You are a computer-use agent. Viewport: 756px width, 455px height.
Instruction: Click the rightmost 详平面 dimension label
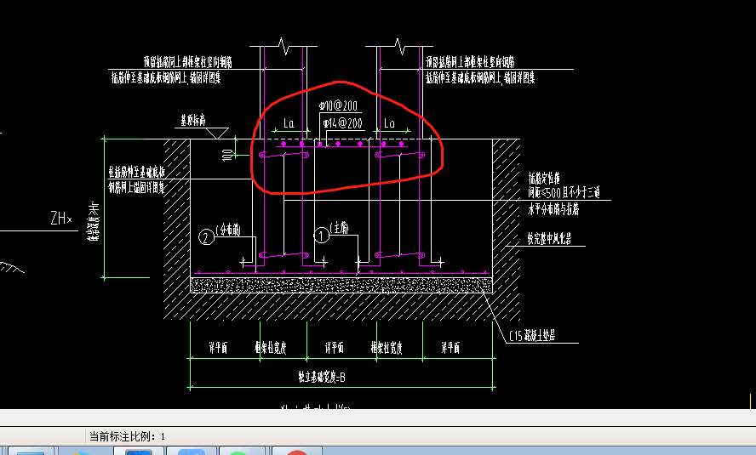point(450,348)
